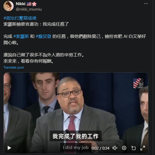Click the 0:02 / 0:34 time display
155x155 pixels.
click(100, 148)
